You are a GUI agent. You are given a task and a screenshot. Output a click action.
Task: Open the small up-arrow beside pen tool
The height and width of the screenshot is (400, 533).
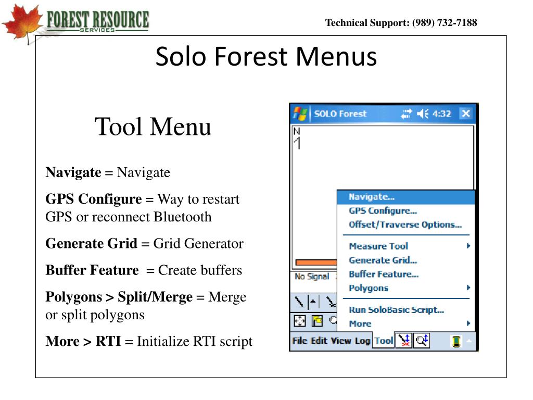point(313,302)
